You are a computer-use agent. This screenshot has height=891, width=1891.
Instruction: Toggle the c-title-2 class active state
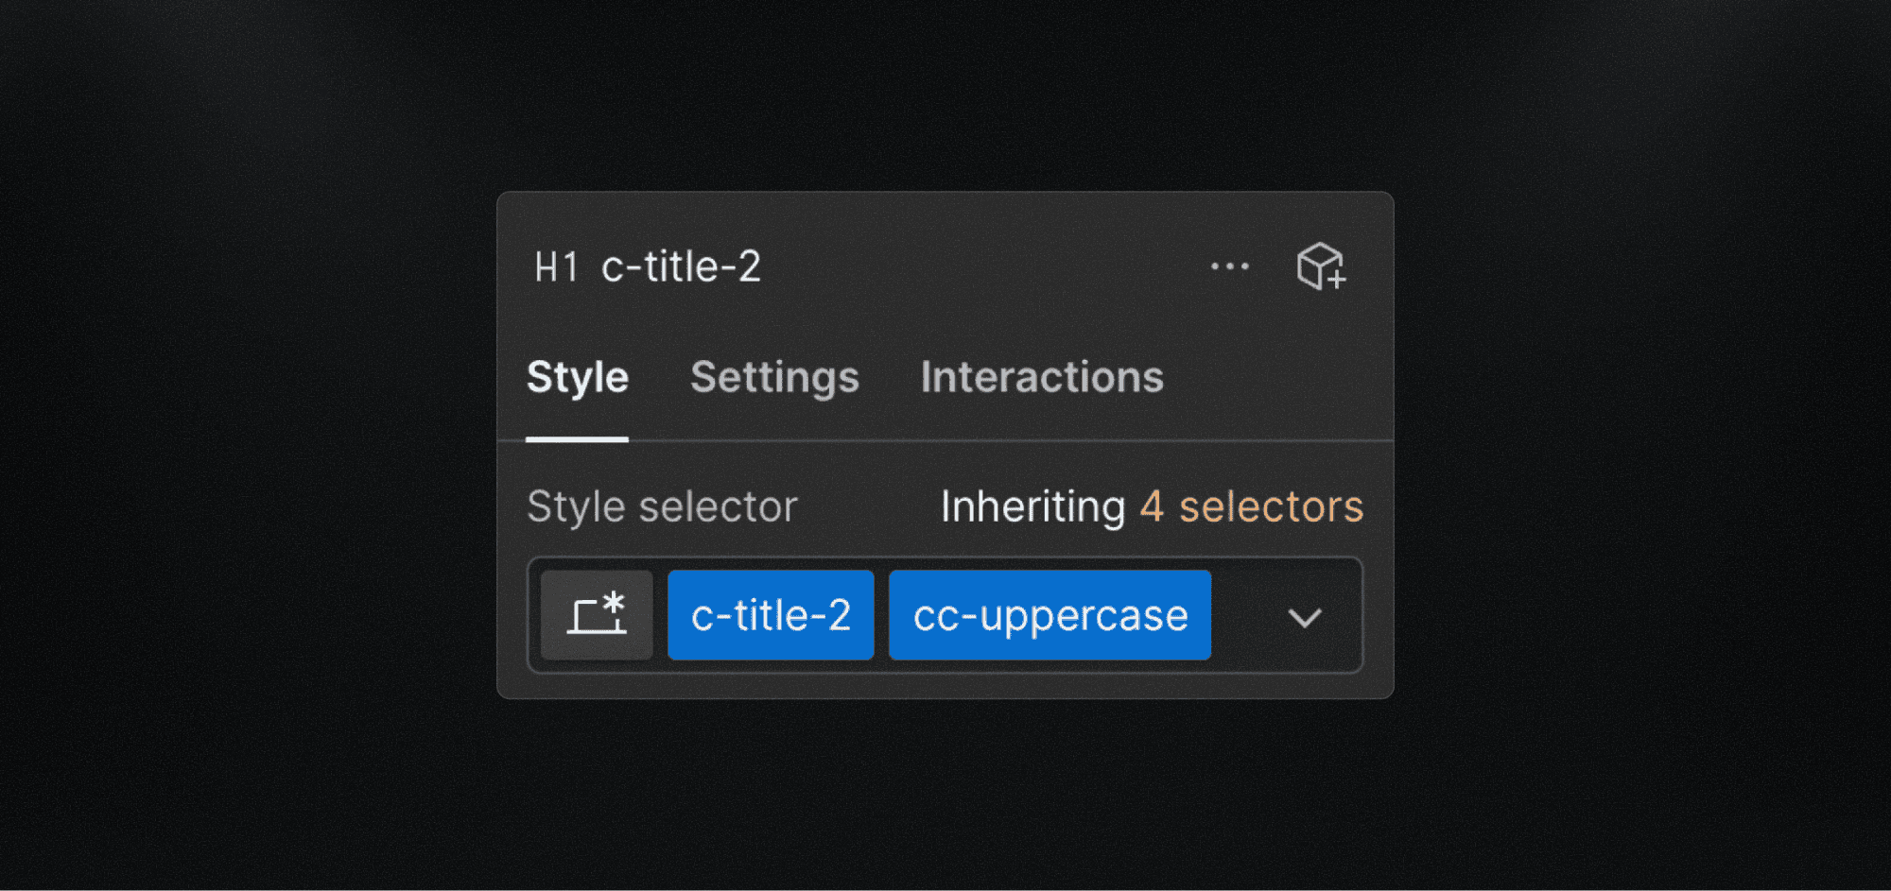coord(770,615)
